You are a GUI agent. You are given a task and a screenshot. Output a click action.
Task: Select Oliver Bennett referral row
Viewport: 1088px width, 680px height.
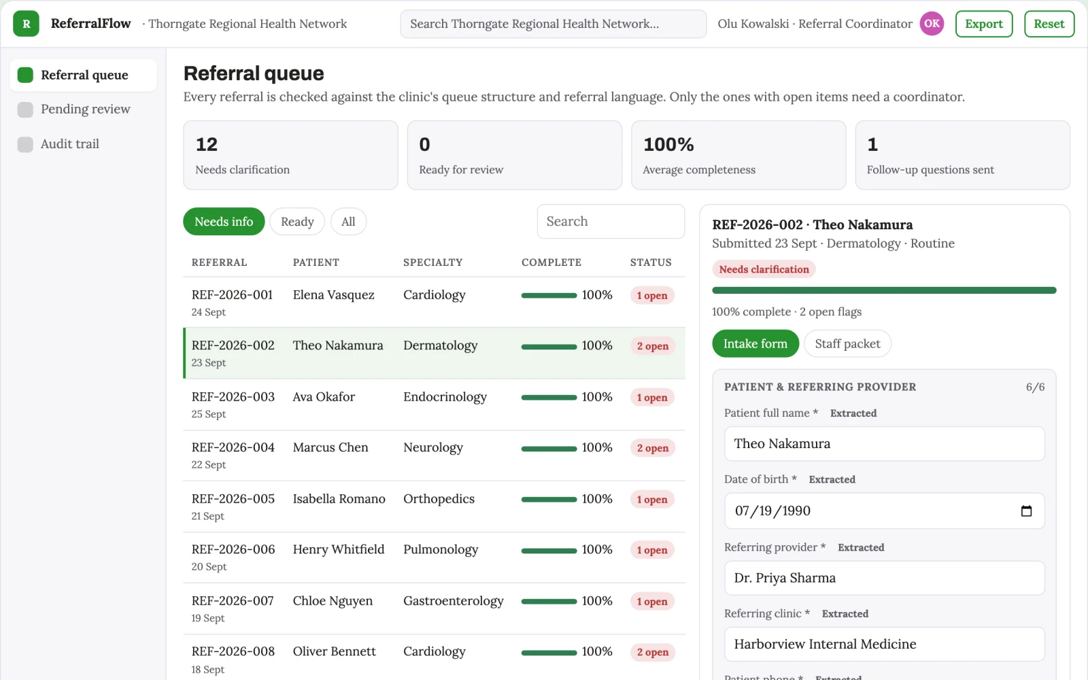[x=434, y=658]
